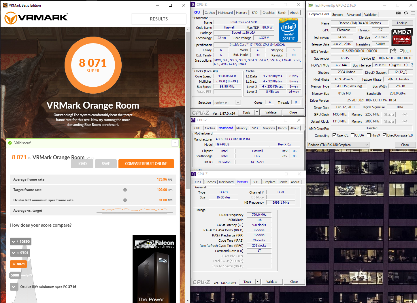Click the VRMark title bar app icon

pyautogui.click(x=5, y=5)
